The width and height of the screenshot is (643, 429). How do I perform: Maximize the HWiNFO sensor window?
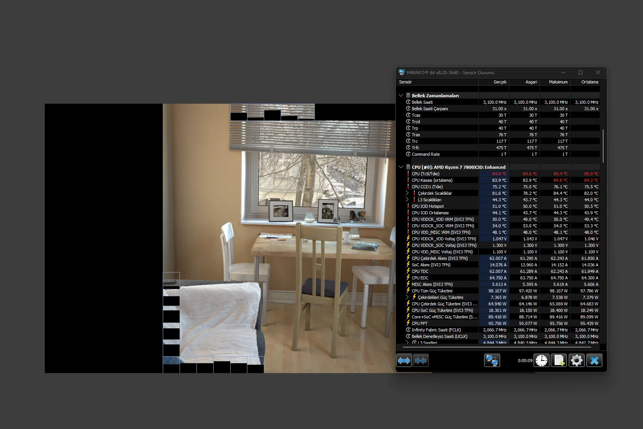(x=581, y=72)
